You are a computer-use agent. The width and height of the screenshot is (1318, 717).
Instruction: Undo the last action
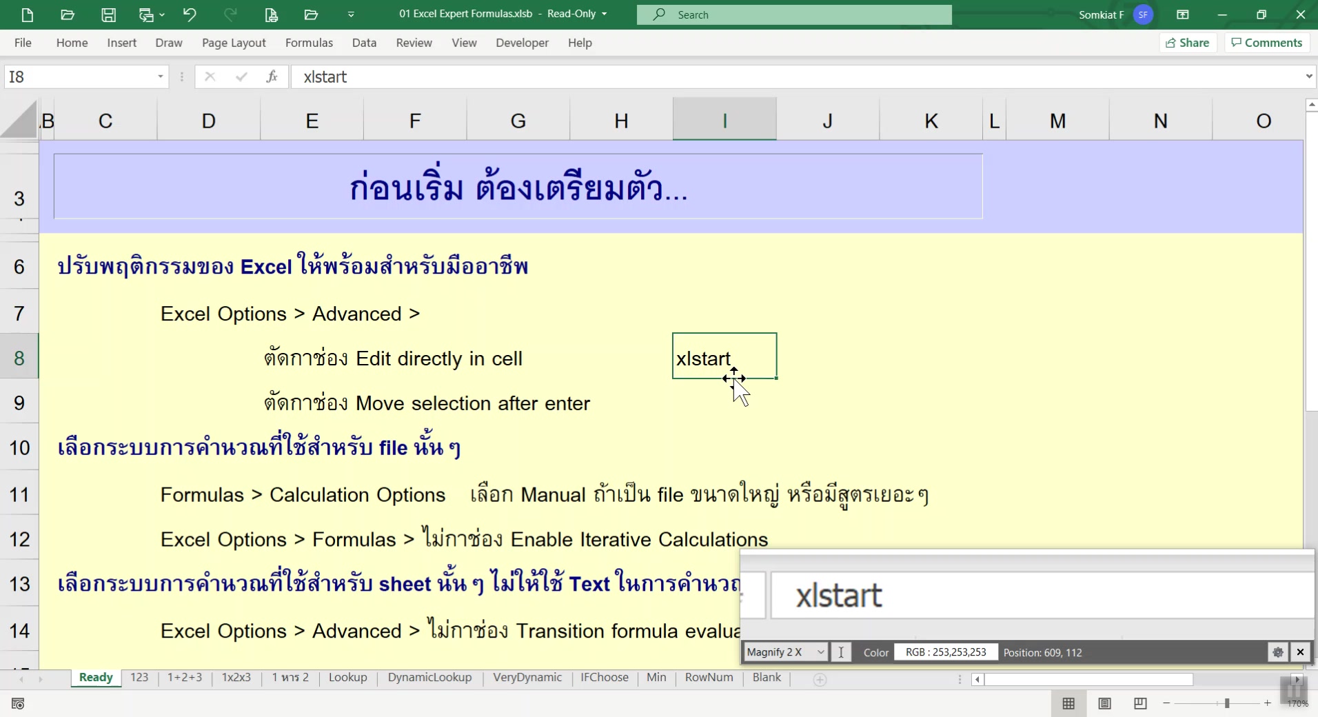(x=190, y=14)
